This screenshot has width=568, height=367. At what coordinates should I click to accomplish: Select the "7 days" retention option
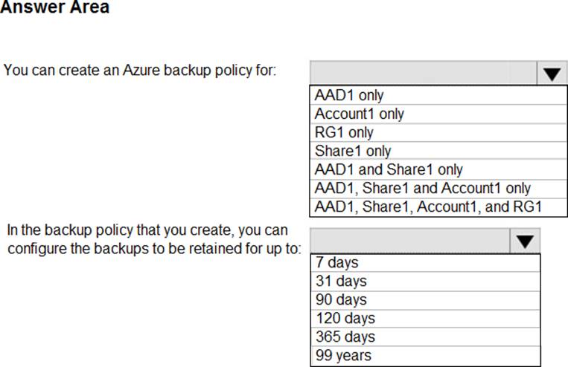coord(425,262)
